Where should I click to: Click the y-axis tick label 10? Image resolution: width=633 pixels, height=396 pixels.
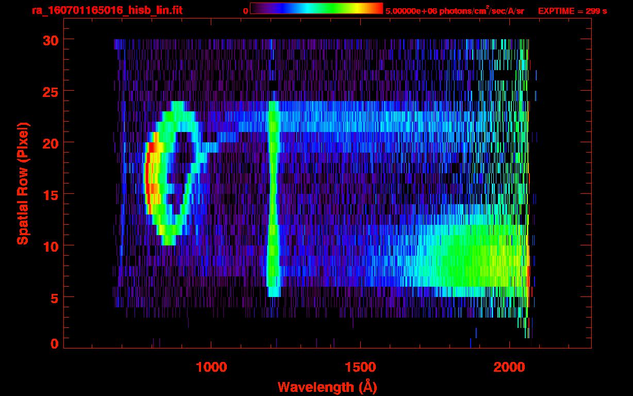49,246
